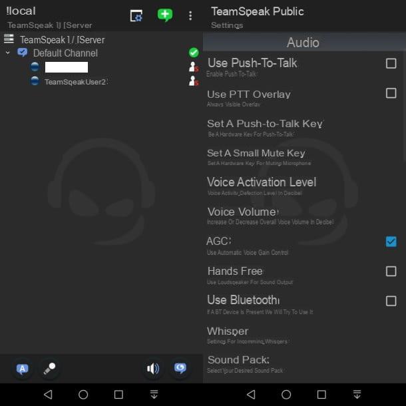Image resolution: width=406 pixels, height=406 pixels.
Task: Click the Default Channel speech bubble icon
Action: (22, 53)
